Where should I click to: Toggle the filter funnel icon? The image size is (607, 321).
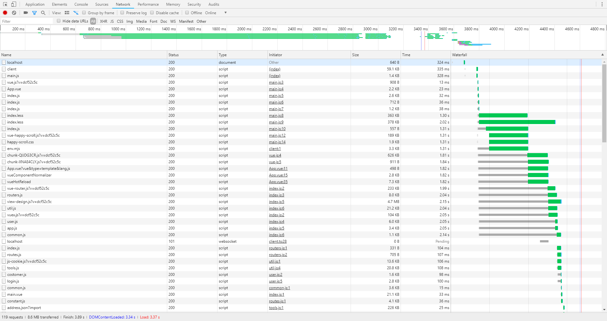coord(34,13)
